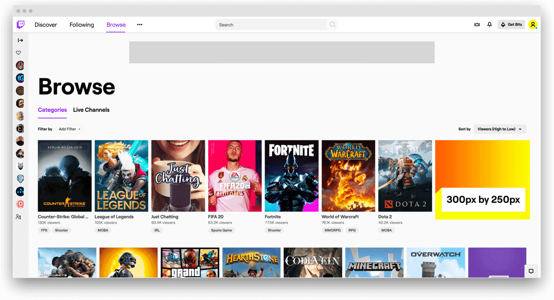Open the League of Legends cover art
The image size is (554, 300).
122,176
